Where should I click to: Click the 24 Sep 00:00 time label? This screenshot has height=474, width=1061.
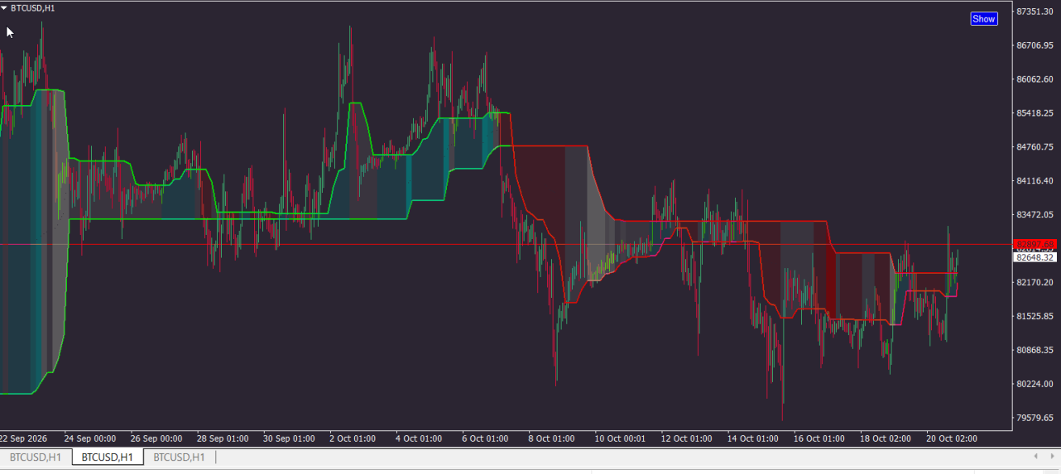tap(90, 438)
